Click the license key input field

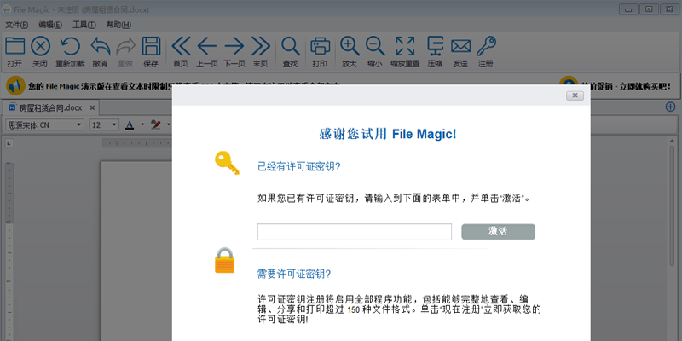[x=355, y=231]
